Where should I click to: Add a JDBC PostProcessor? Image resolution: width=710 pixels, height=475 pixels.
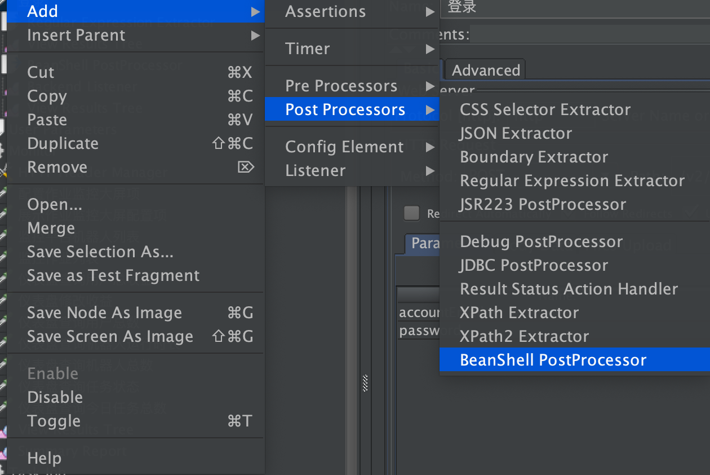click(x=575, y=265)
